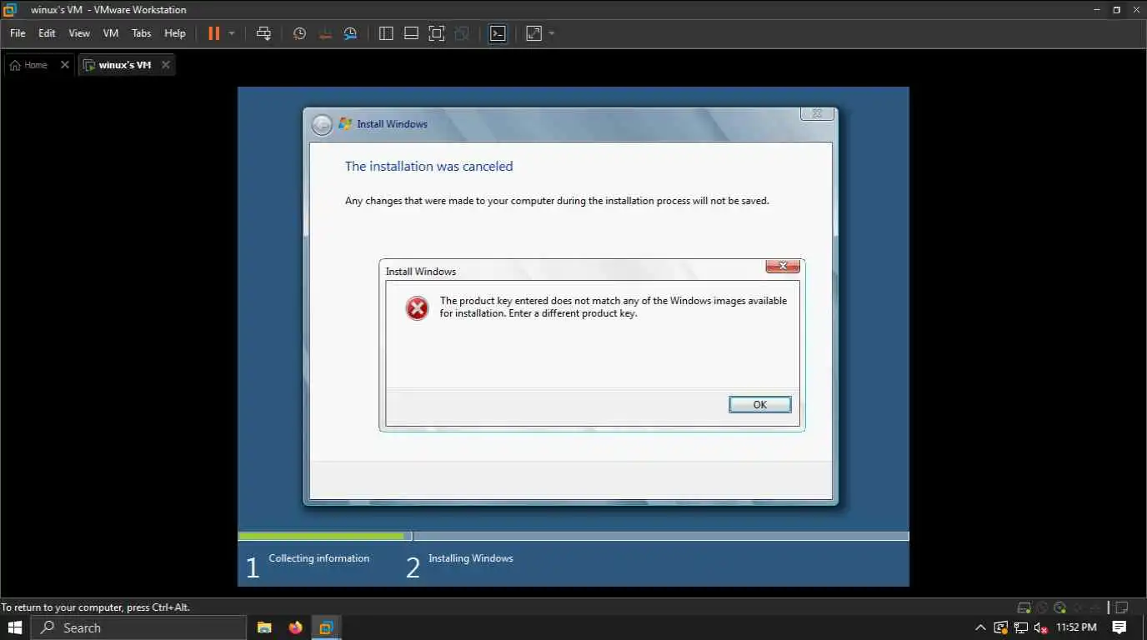Open the VM menu
Screen dimensions: 1147x640
coord(111,33)
